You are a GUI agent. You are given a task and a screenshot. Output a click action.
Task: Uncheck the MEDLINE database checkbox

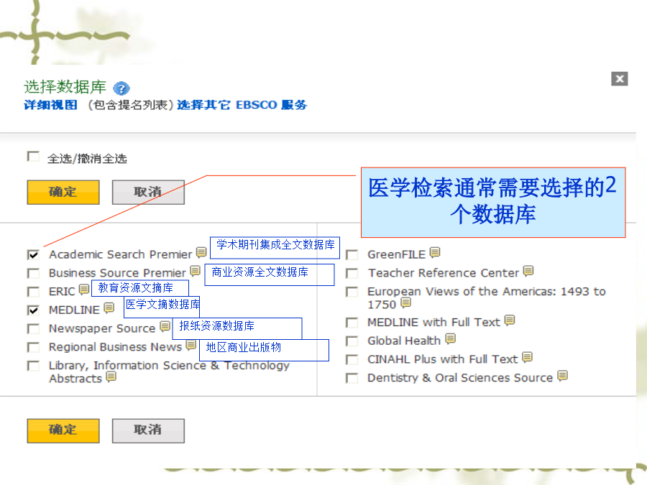(33, 310)
